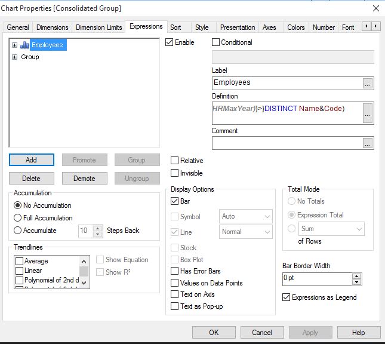
Task: Click the tab strip left arrow
Action: pos(366,26)
